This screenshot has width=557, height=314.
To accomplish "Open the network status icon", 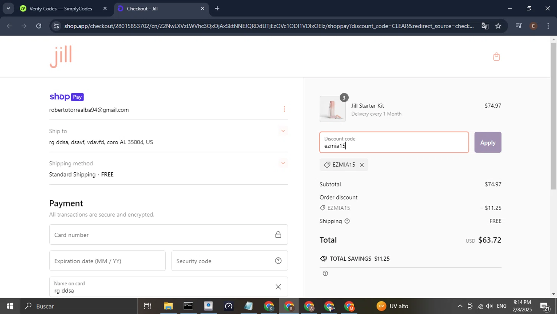I will pos(480,306).
